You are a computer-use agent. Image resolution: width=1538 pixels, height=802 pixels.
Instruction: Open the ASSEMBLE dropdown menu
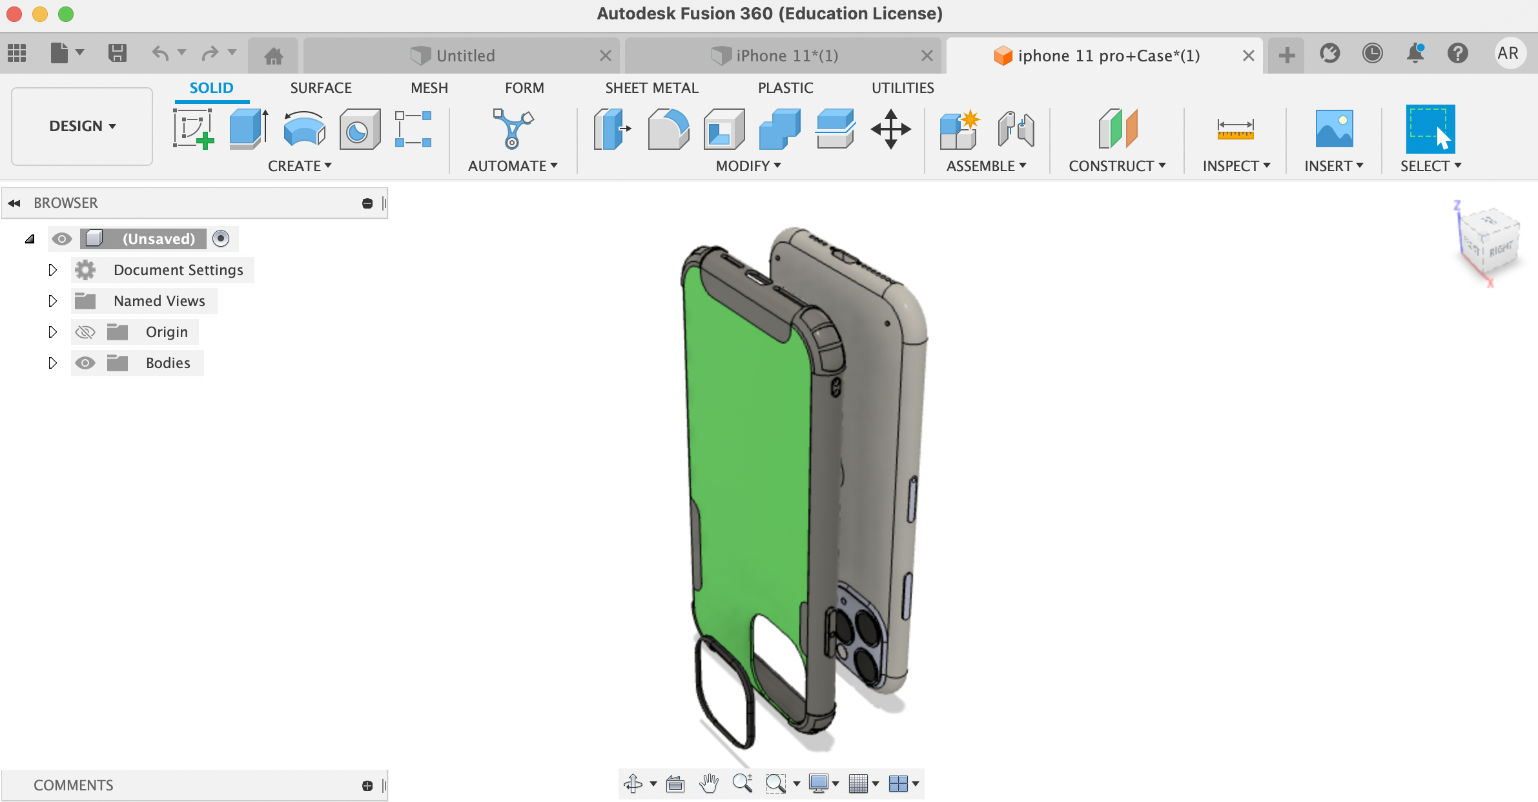click(986, 166)
